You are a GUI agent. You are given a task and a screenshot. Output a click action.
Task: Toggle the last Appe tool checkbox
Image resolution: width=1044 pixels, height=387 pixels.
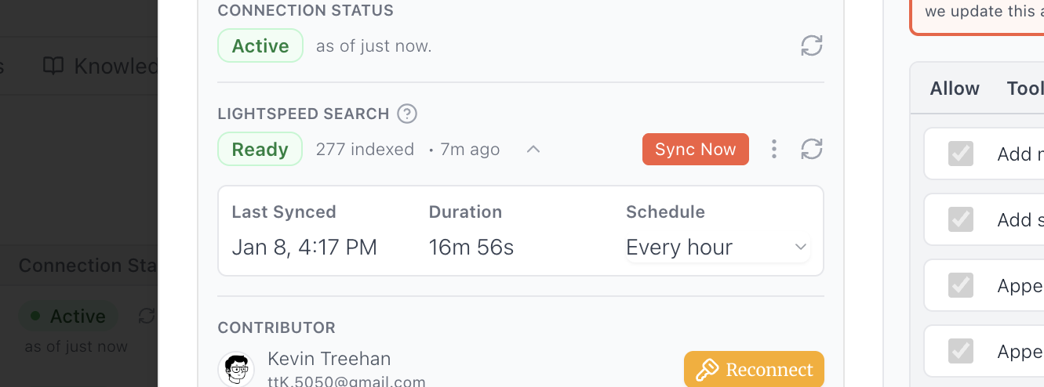tap(961, 351)
